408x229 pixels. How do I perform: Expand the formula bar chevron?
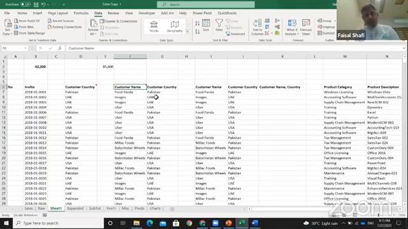404,48
